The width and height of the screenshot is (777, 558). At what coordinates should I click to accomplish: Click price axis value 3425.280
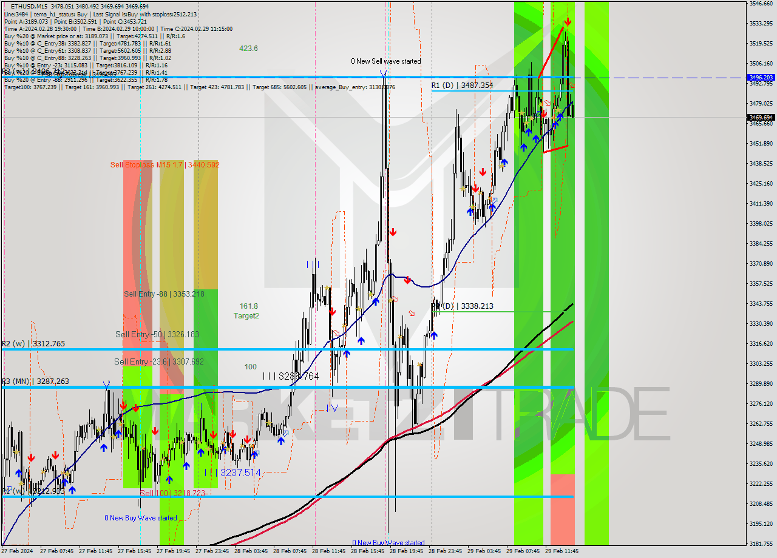coord(761,184)
